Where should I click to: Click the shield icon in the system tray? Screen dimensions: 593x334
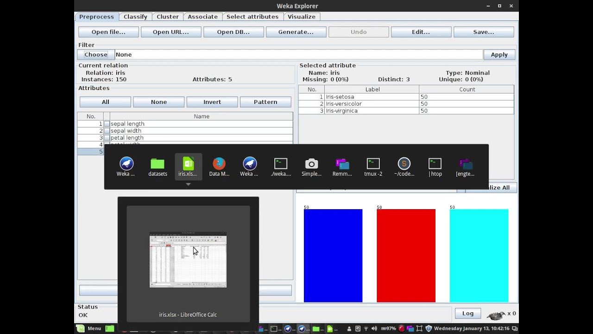[x=429, y=328]
